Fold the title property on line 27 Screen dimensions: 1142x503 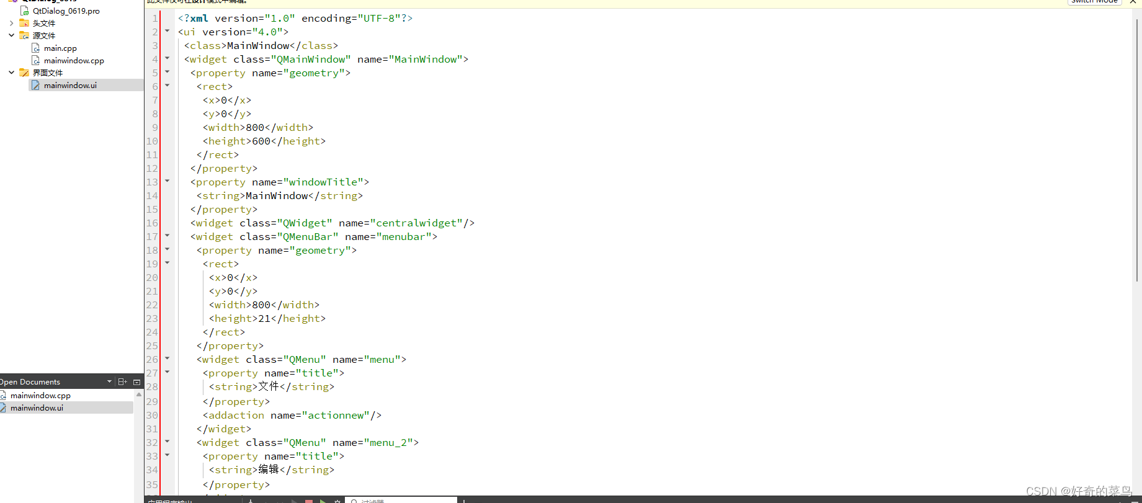[167, 372]
